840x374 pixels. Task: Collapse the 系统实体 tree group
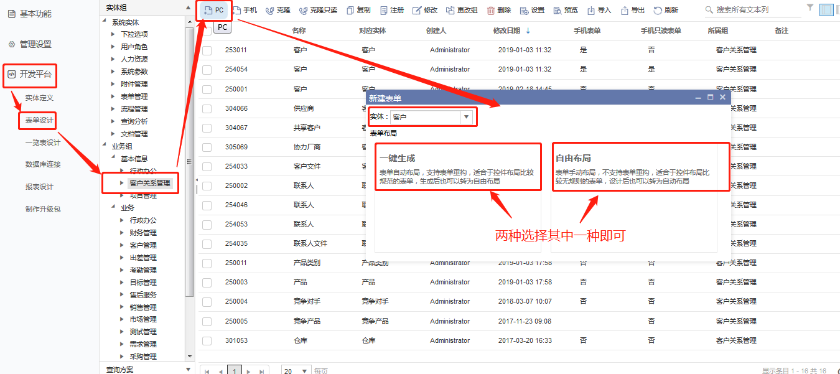[x=105, y=22]
